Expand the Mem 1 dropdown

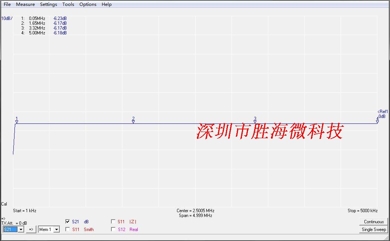coord(57,230)
